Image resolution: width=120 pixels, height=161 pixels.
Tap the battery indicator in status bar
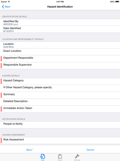pyautogui.click(x=117, y=2)
